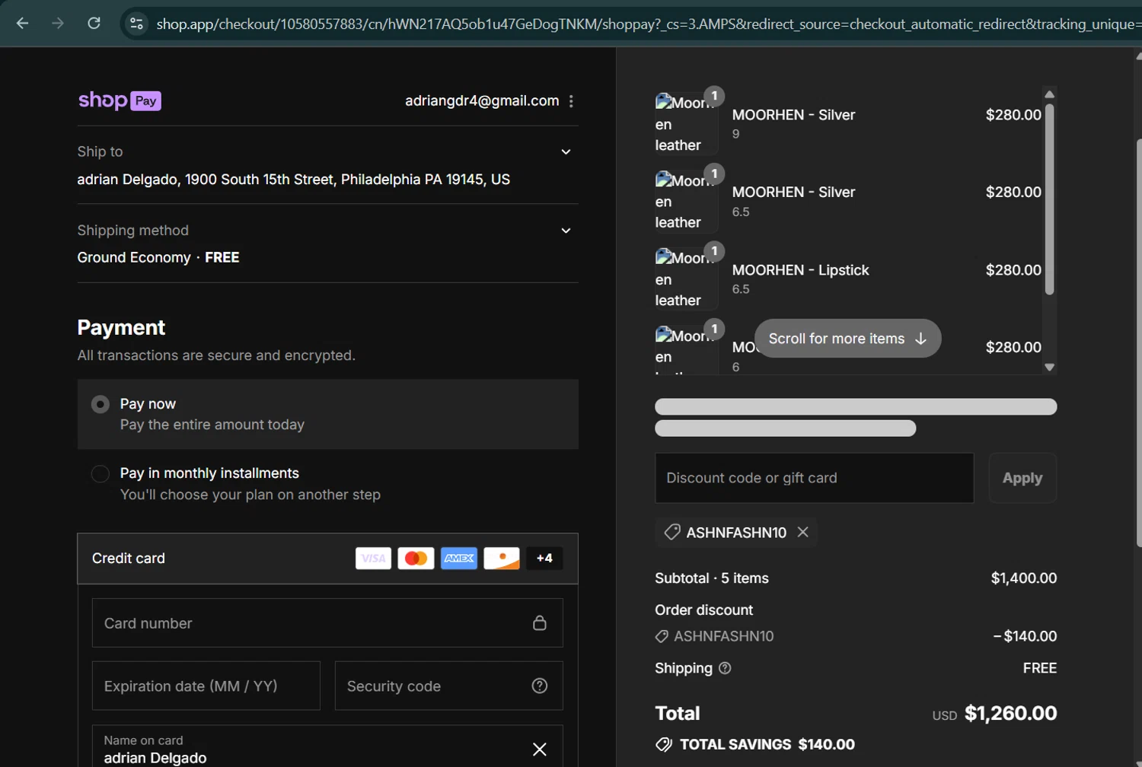Screen dimensions: 1142x767
Task: Click the Name on card field
Action: coord(327,746)
